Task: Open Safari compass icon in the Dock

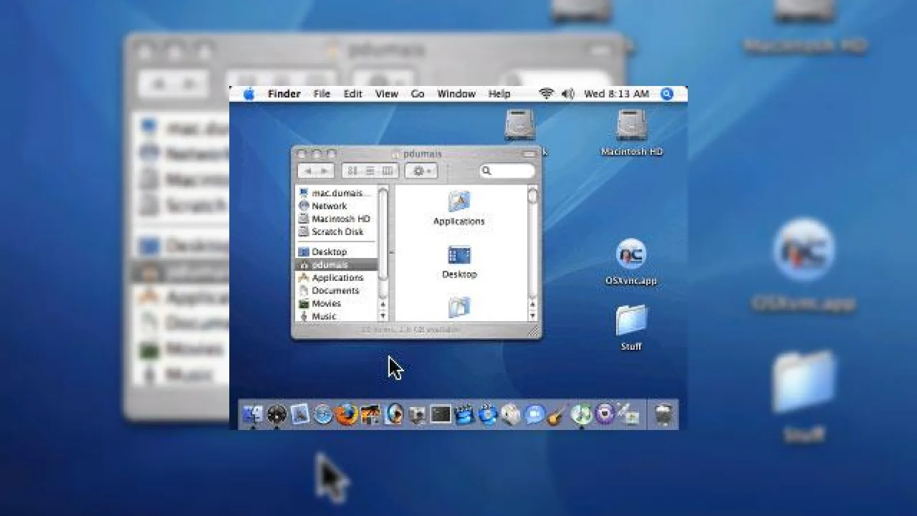Action: point(323,415)
